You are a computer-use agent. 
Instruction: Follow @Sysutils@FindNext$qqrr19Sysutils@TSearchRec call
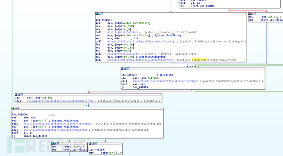[x=166, y=81]
